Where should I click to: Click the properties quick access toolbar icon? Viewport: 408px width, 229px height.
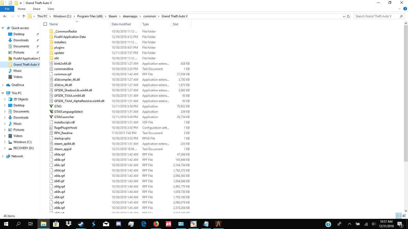[x=10, y=3]
